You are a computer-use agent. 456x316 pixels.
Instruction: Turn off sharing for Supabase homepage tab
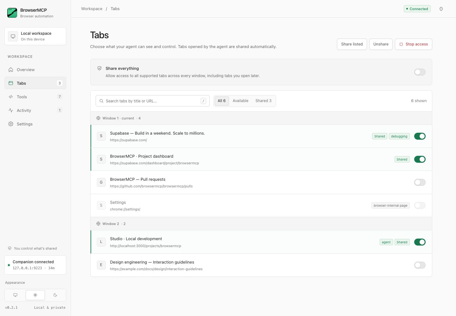[420, 136]
